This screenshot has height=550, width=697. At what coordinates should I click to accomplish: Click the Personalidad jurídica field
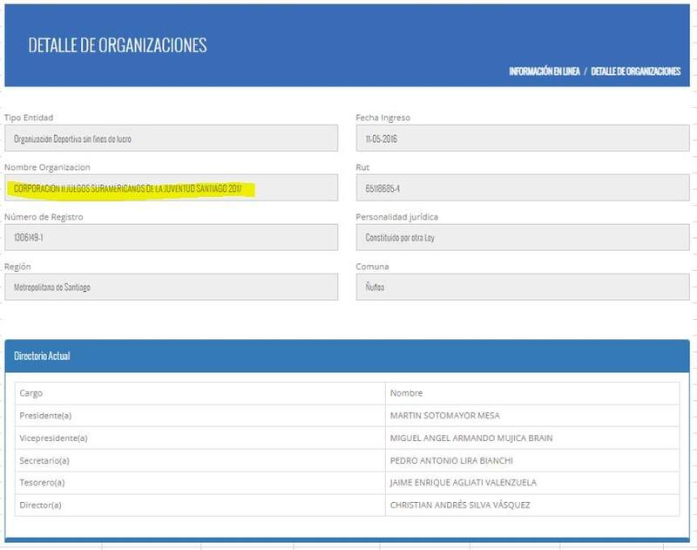(x=522, y=237)
